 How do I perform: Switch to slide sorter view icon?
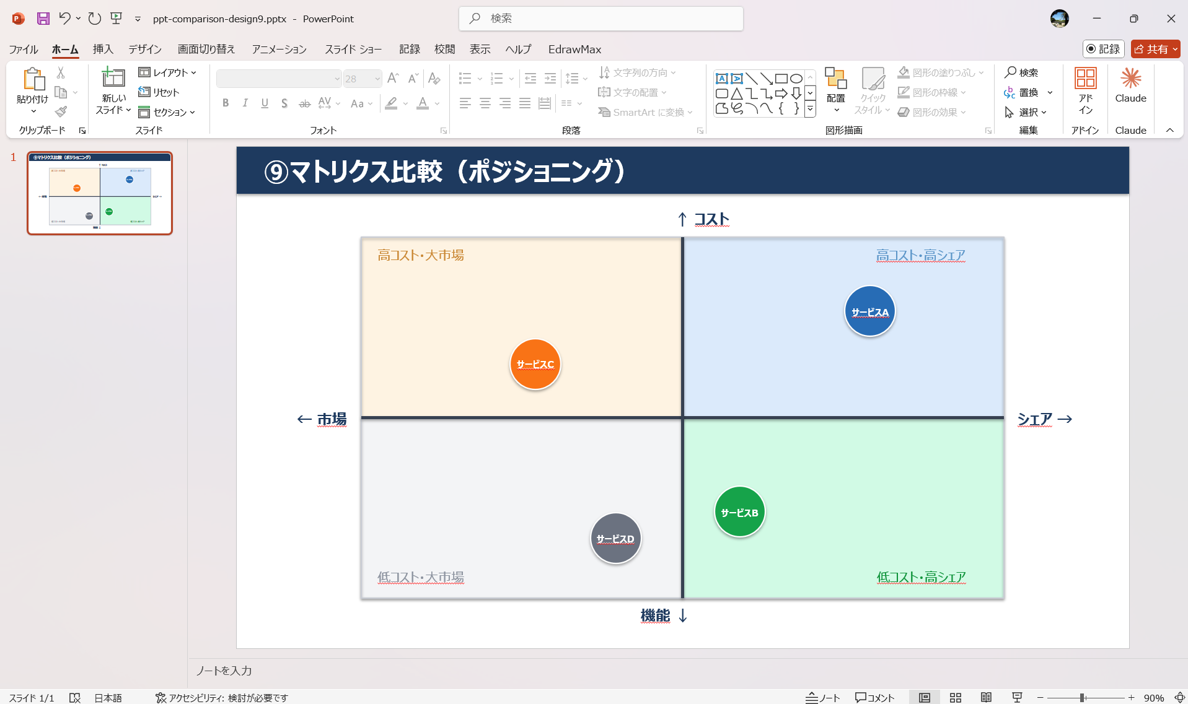(x=956, y=697)
